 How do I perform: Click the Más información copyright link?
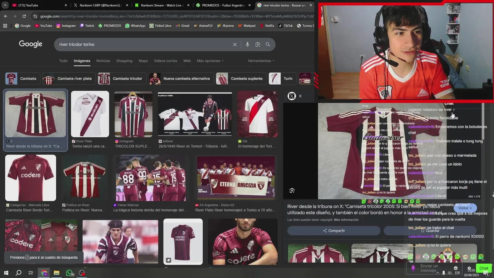point(346,220)
